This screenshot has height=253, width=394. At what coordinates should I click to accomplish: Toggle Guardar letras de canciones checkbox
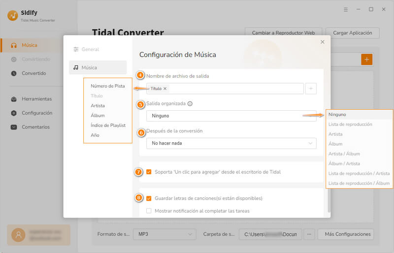(149, 198)
